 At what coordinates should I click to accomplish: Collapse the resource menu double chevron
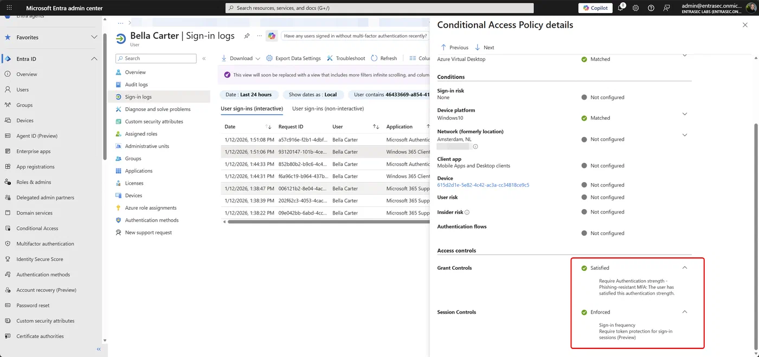(x=204, y=59)
